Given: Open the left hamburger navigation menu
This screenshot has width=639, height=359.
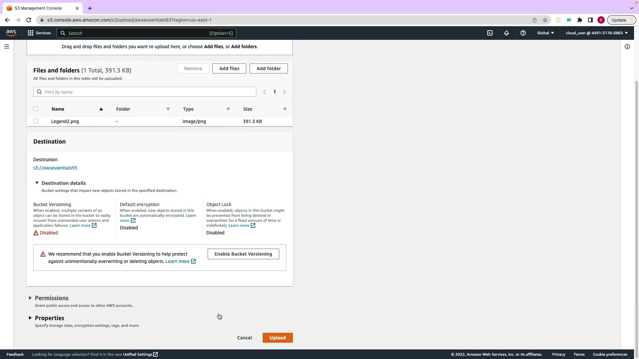Looking at the screenshot, I should (7, 47).
